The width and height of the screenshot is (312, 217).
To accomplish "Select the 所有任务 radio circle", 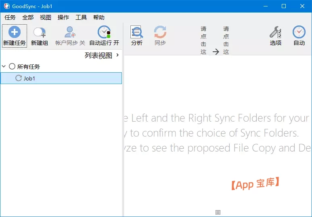I will point(12,66).
